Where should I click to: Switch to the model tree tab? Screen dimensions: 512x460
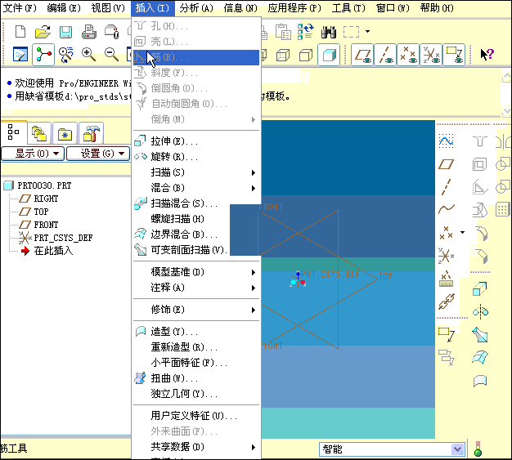pyautogui.click(x=13, y=132)
